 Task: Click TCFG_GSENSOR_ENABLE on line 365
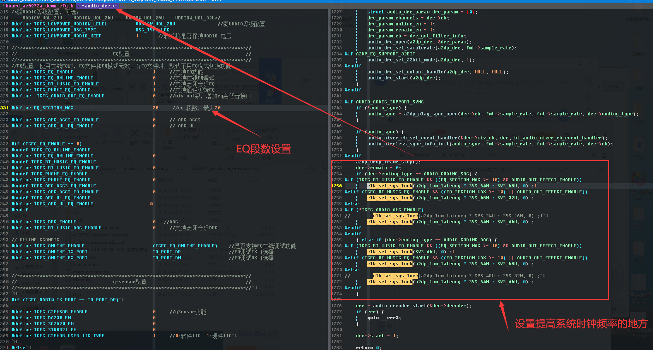(x=61, y=312)
